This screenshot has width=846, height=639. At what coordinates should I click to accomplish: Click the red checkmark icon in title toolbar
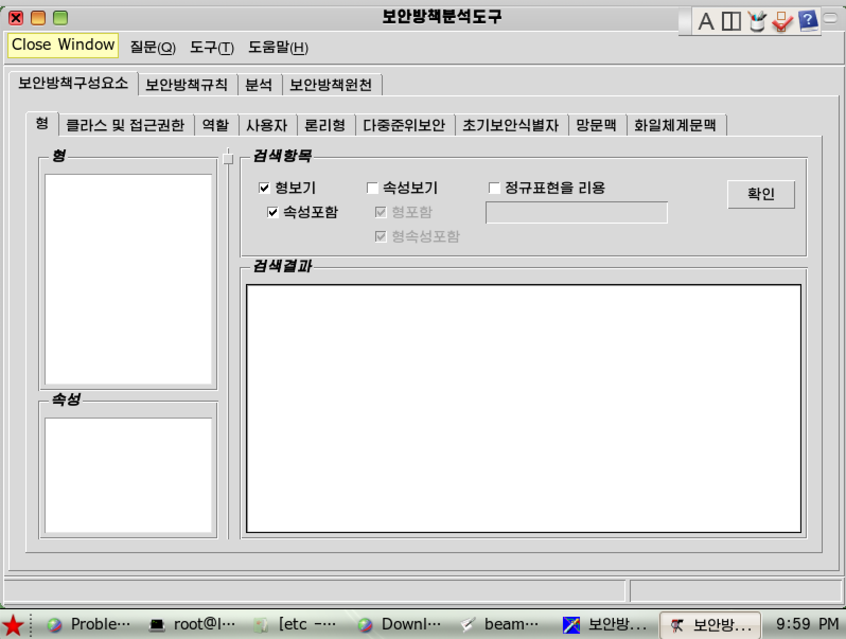point(782,21)
